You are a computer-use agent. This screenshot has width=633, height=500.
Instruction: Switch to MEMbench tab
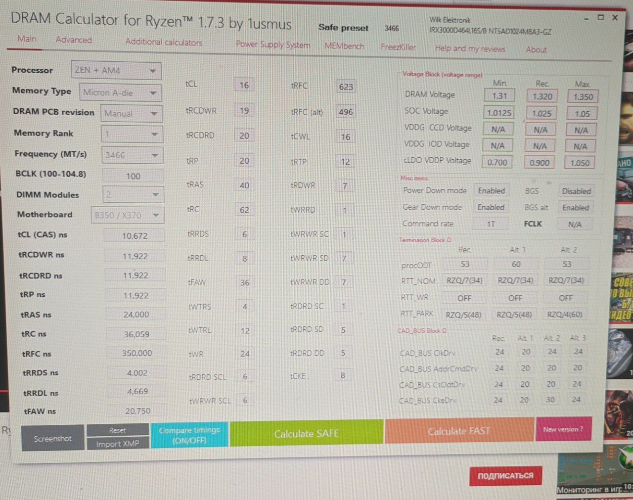[x=344, y=46]
